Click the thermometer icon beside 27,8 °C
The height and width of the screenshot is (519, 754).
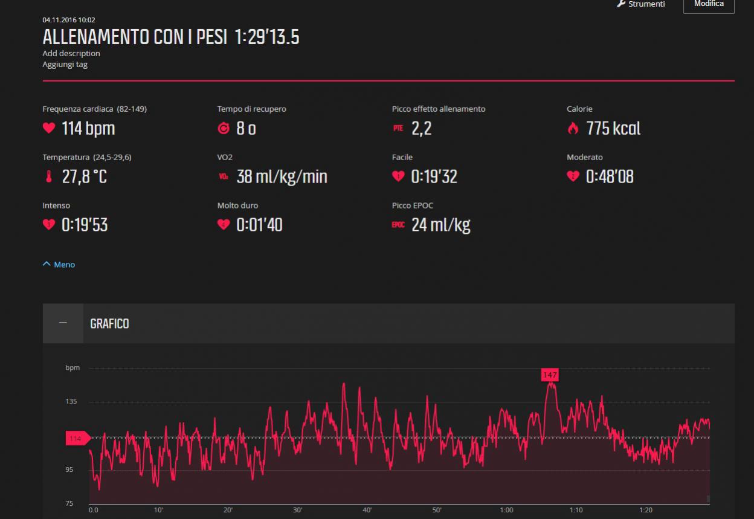point(48,177)
